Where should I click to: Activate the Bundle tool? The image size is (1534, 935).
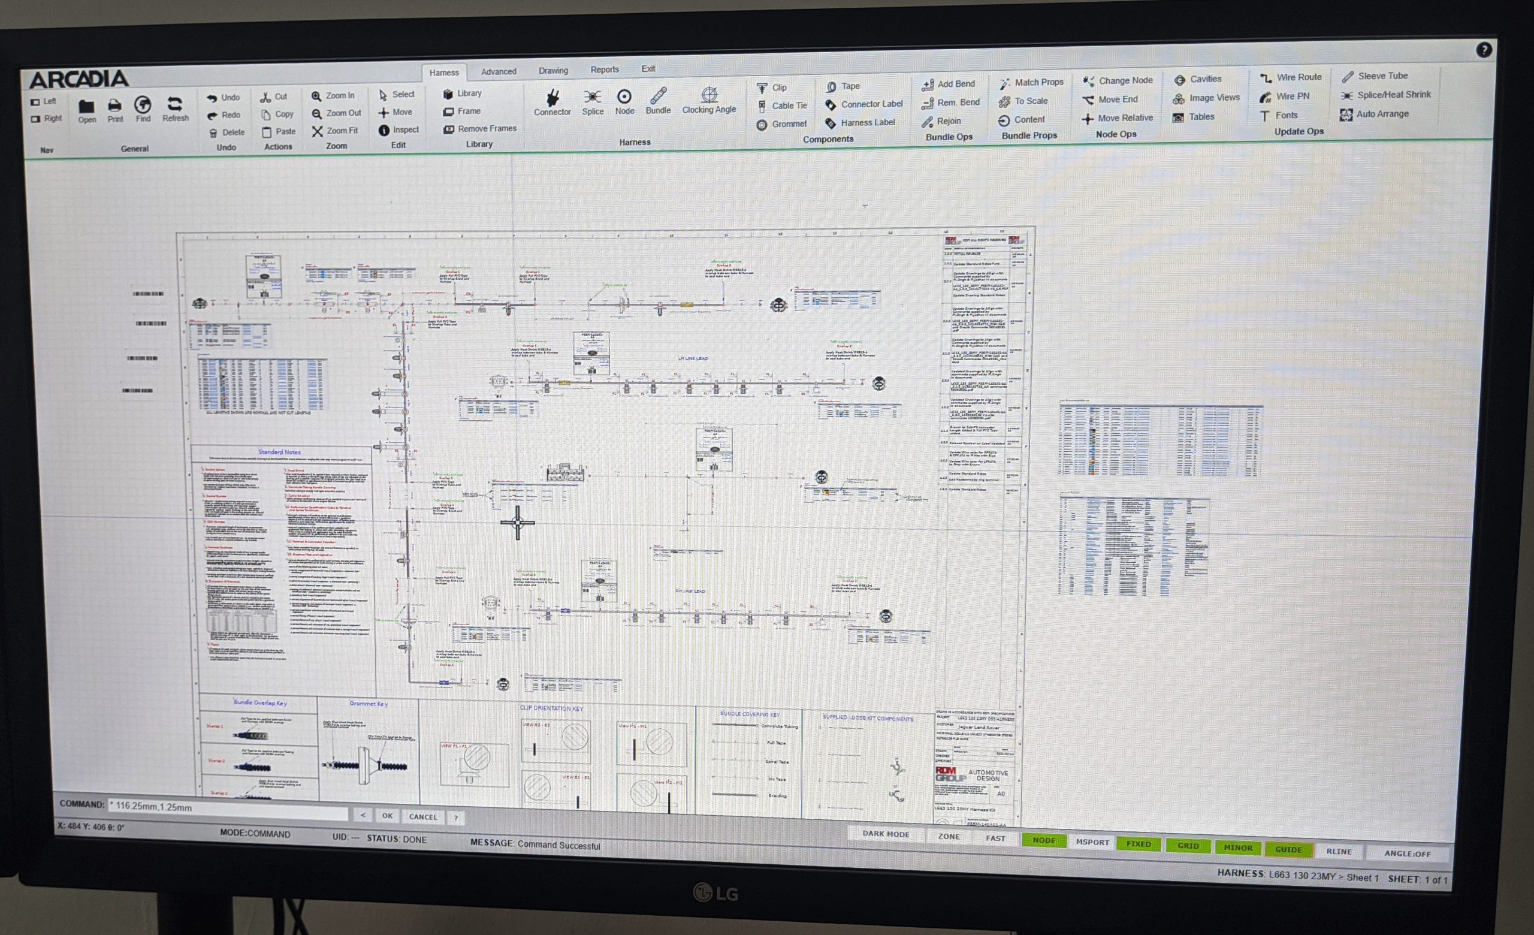click(657, 101)
